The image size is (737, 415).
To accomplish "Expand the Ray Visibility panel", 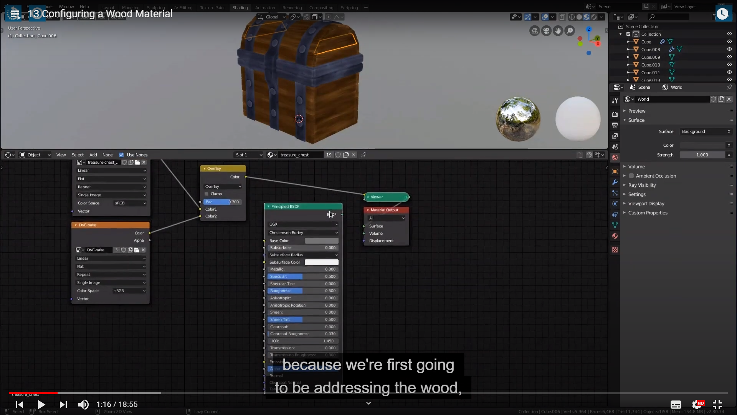I will (642, 185).
